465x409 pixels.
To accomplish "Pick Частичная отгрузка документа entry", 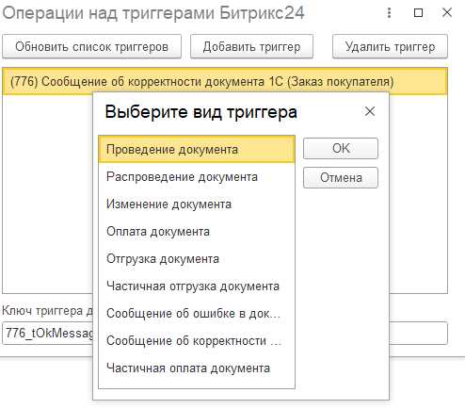I will 197,286.
